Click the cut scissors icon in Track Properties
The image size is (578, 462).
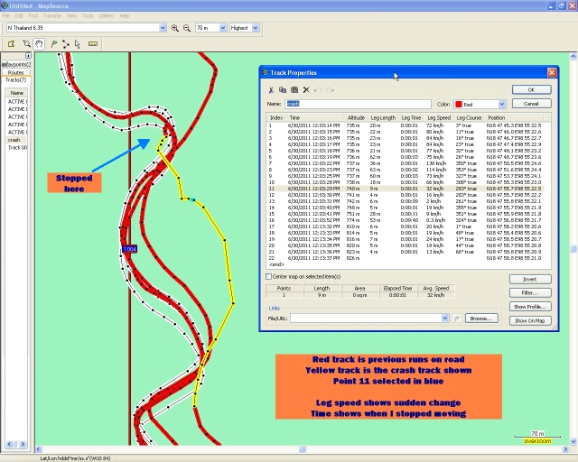(x=271, y=90)
